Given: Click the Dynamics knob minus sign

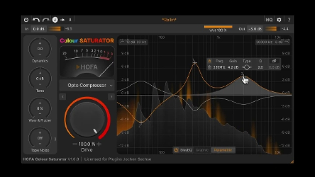Looking at the screenshot, I should coord(40,54).
